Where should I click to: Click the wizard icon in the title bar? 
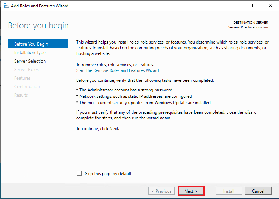pos(6,6)
